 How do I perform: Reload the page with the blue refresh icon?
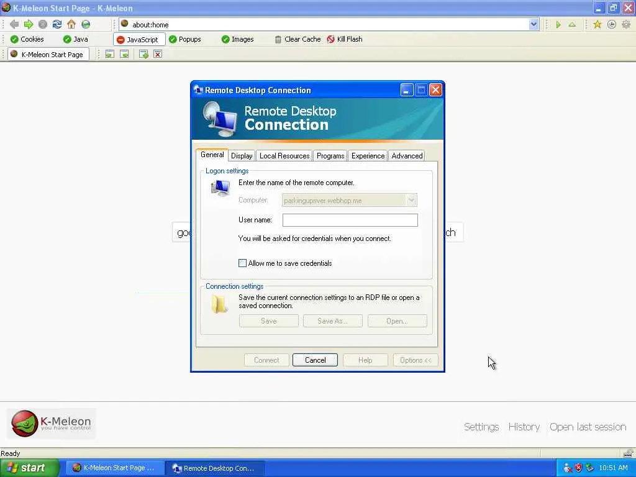pyautogui.click(x=57, y=24)
